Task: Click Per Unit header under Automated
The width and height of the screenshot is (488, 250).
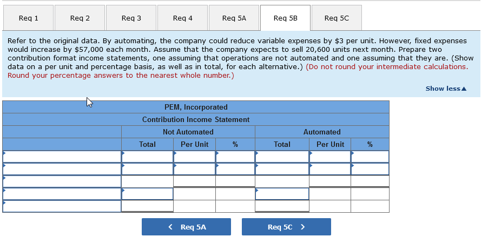Action: point(330,144)
